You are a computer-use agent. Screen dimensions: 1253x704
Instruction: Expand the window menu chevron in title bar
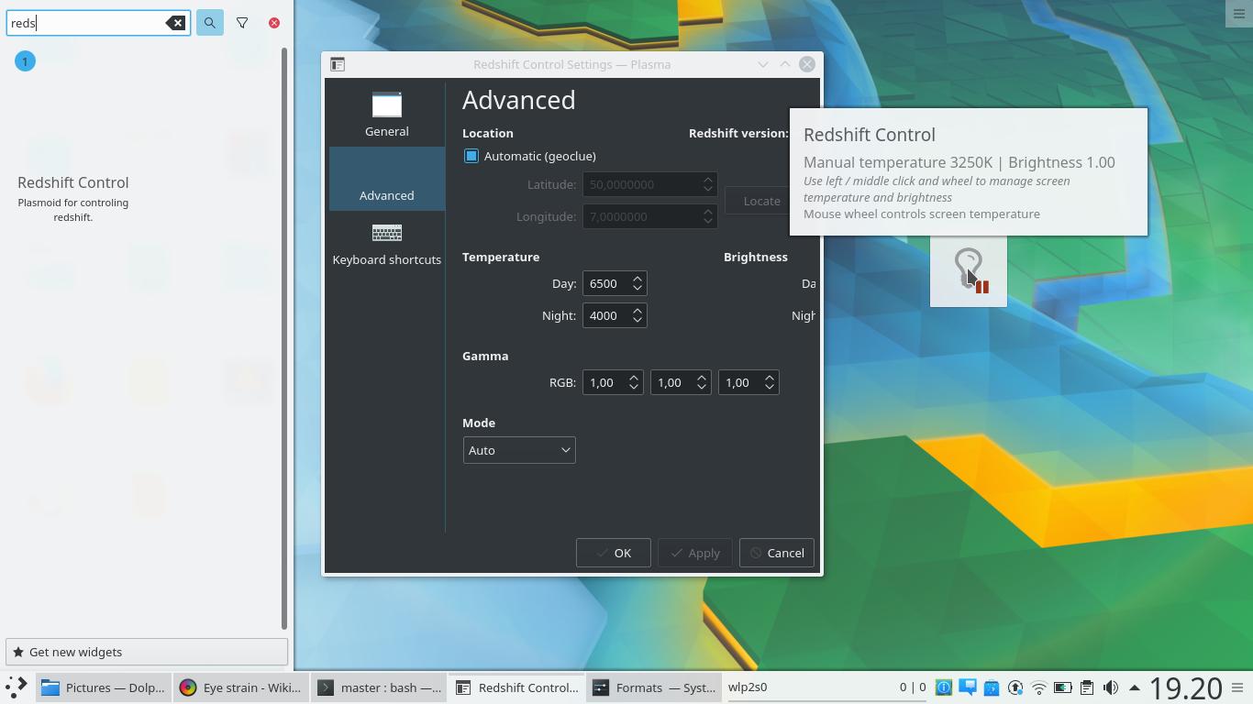763,64
